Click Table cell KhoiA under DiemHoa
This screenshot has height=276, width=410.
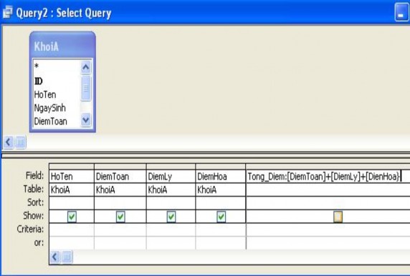pos(221,189)
